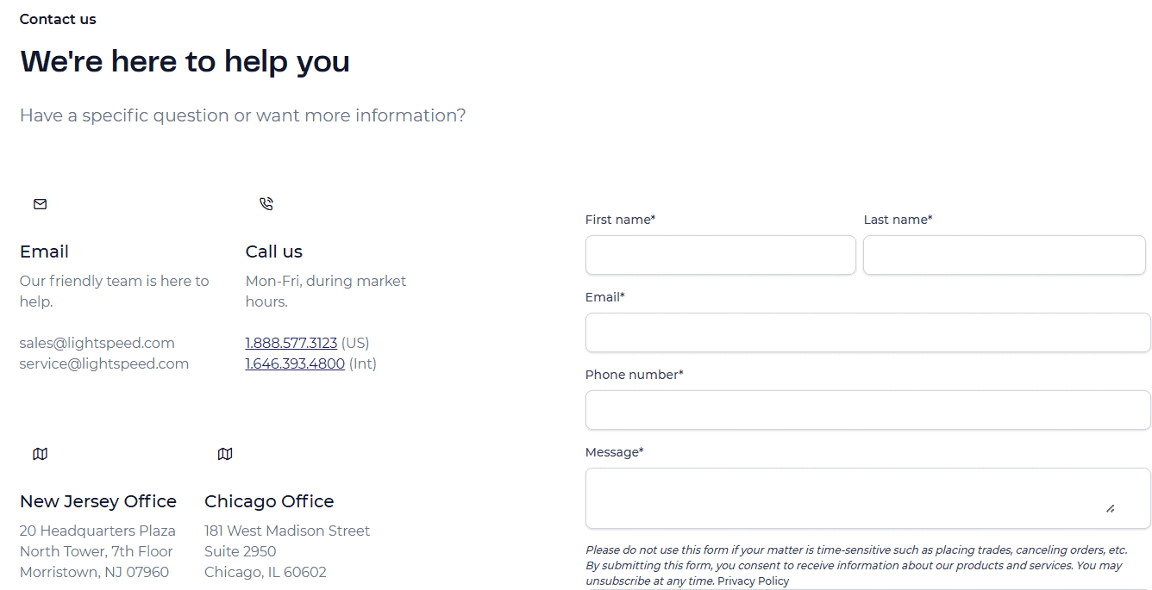This screenshot has height=590, width=1152.
Task: Click the 181 West Madison Street address
Action: [x=287, y=531]
